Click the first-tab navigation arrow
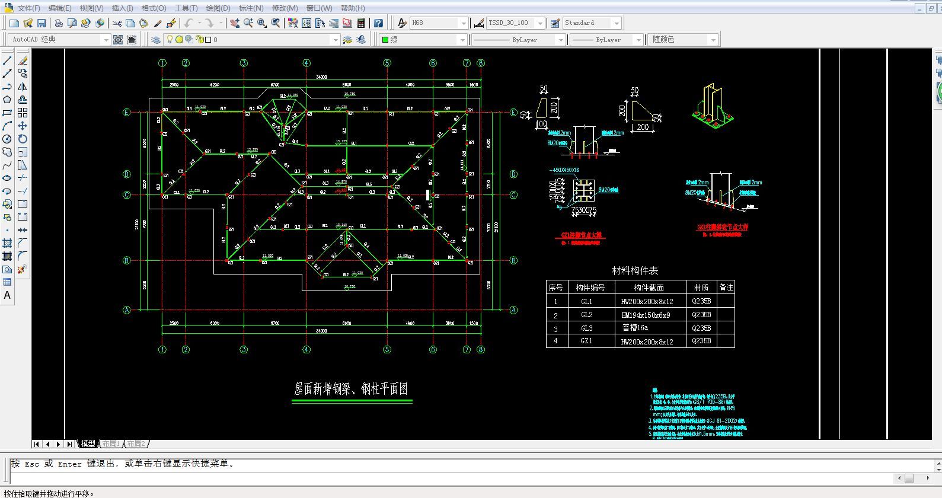 coord(37,443)
